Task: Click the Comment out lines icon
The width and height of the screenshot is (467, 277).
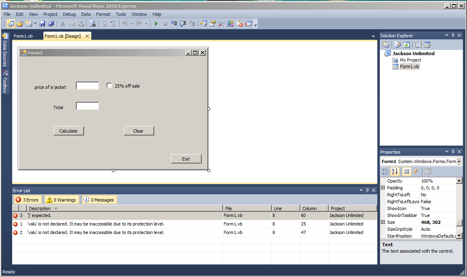Action: pyautogui.click(x=104, y=24)
